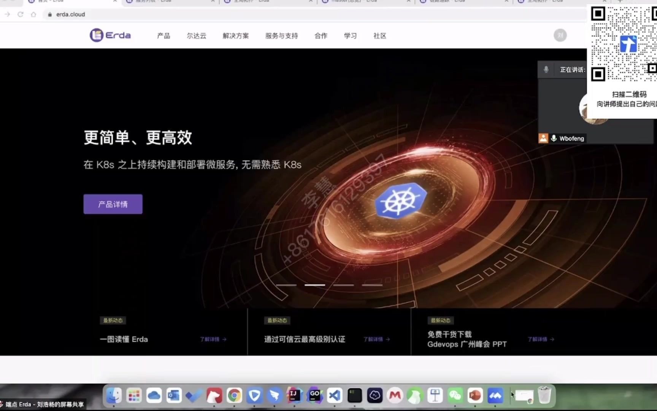Open the 合作 navigation item
The width and height of the screenshot is (657, 411).
tap(321, 36)
